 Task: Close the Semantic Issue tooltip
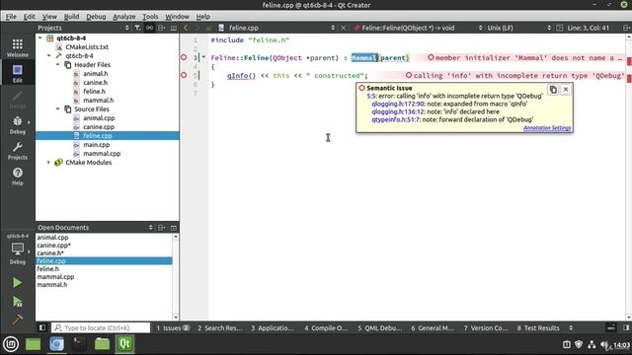[x=566, y=90]
